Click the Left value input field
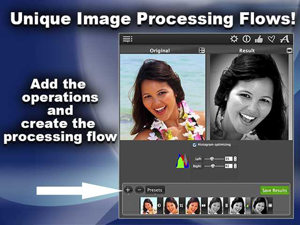This screenshot has height=225, width=300. (229, 159)
